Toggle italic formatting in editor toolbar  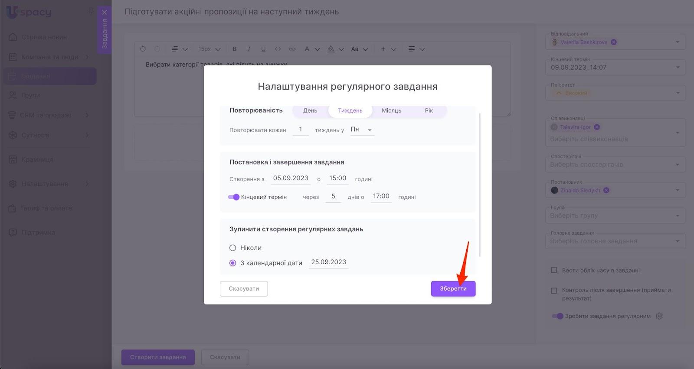click(x=249, y=49)
